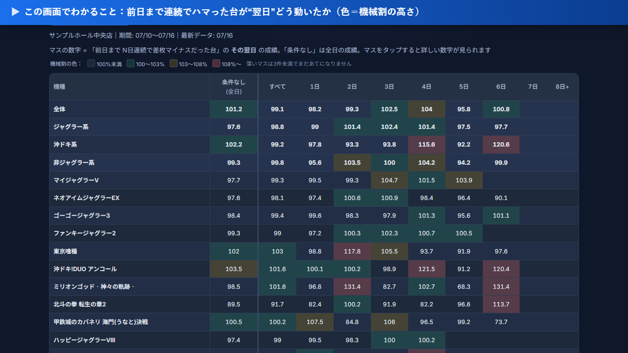This screenshot has width=628, height=353.
Task: Open the ネオアイムジャグラーEX row label
Action: click(130, 198)
